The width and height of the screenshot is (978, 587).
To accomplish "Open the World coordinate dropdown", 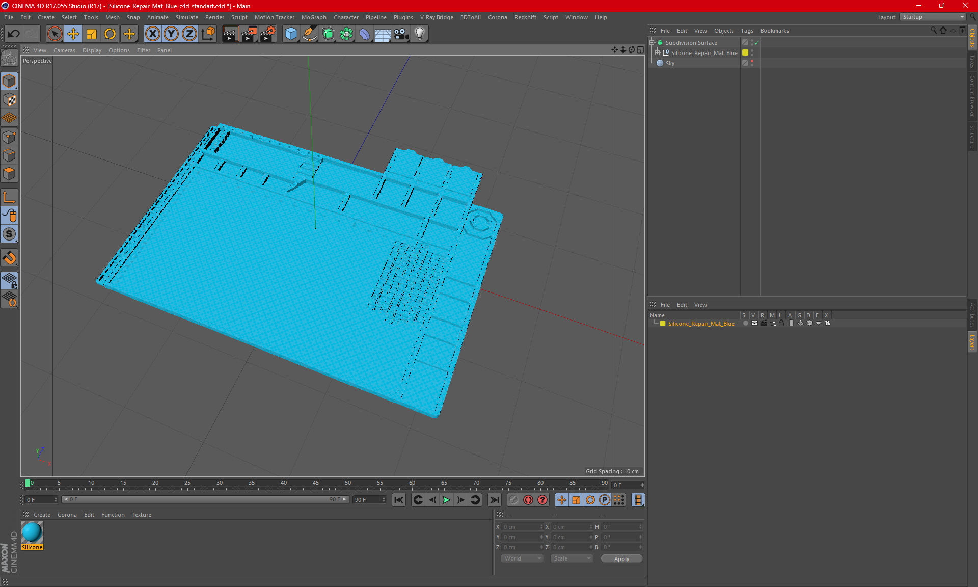I will 522,558.
